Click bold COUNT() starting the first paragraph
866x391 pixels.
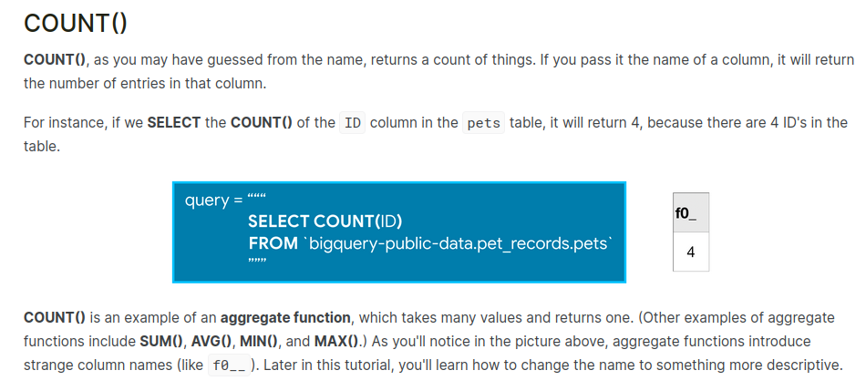tap(55, 59)
